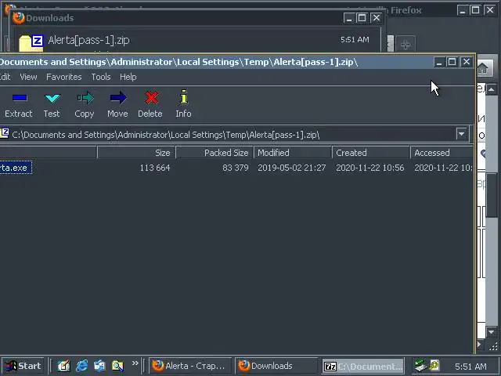Click the Firefox page scrollbar up arrow
The height and width of the screenshot is (376, 501).
(x=492, y=90)
